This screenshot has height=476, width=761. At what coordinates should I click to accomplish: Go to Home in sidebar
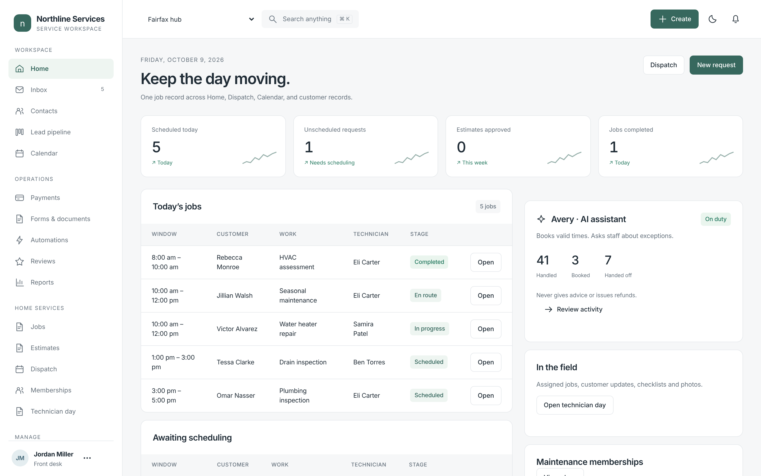[x=61, y=69]
